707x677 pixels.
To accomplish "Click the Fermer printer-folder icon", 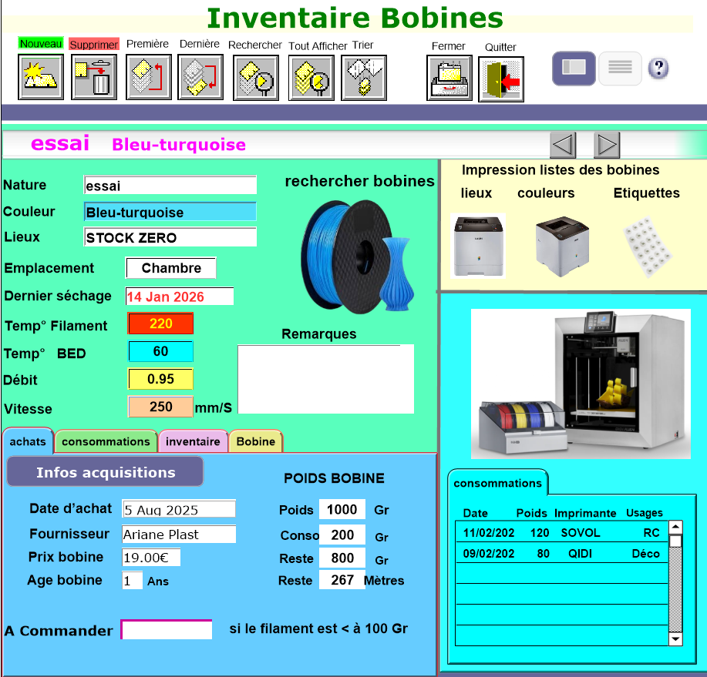I will point(449,78).
